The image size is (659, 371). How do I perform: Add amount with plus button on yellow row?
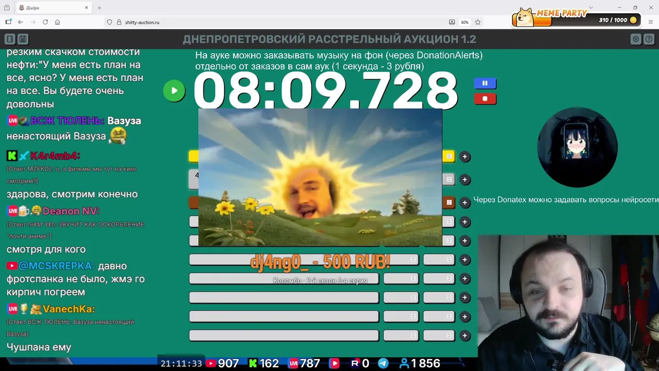(465, 157)
